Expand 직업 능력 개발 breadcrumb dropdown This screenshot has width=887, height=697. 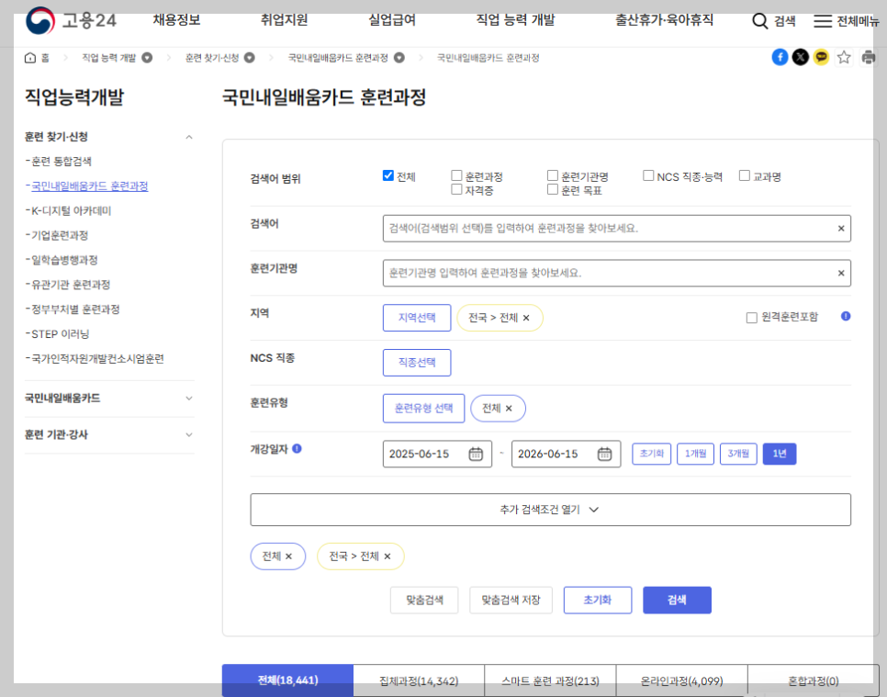click(x=147, y=58)
